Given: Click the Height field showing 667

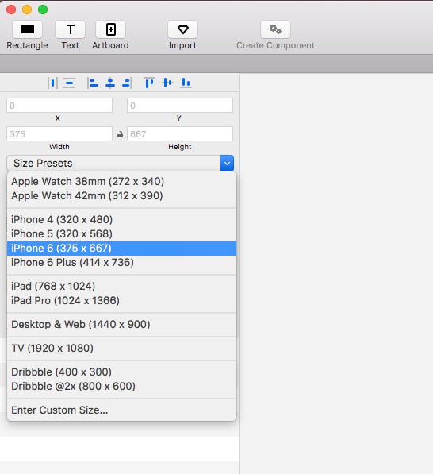Looking at the screenshot, I should click(180, 134).
